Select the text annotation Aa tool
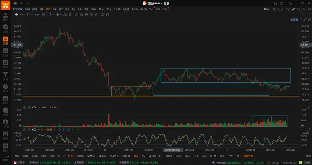The width and height of the screenshot is (312, 165). pyautogui.click(x=65, y=15)
